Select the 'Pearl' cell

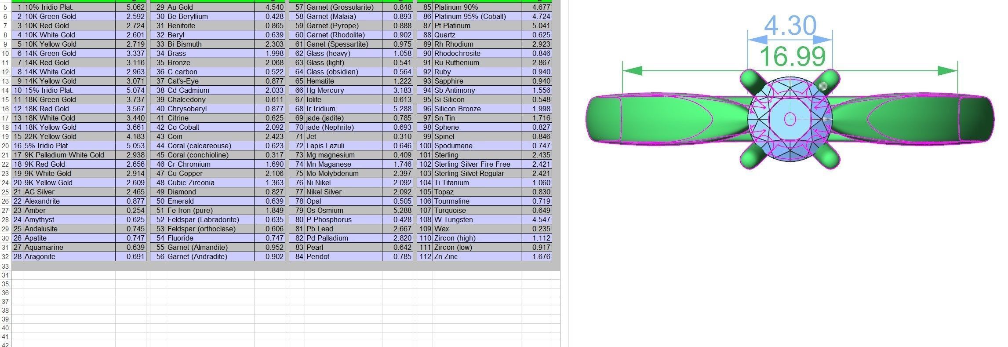click(x=343, y=247)
